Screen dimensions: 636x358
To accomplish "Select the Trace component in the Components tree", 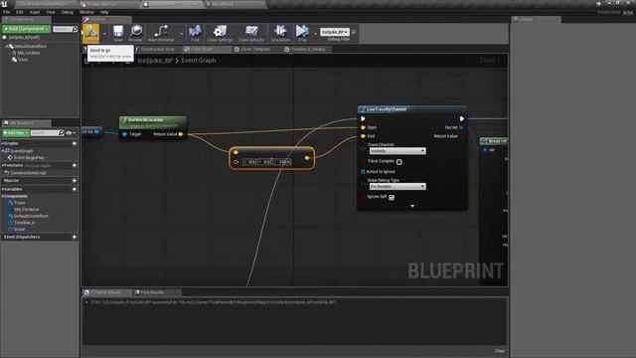I will [22, 60].
